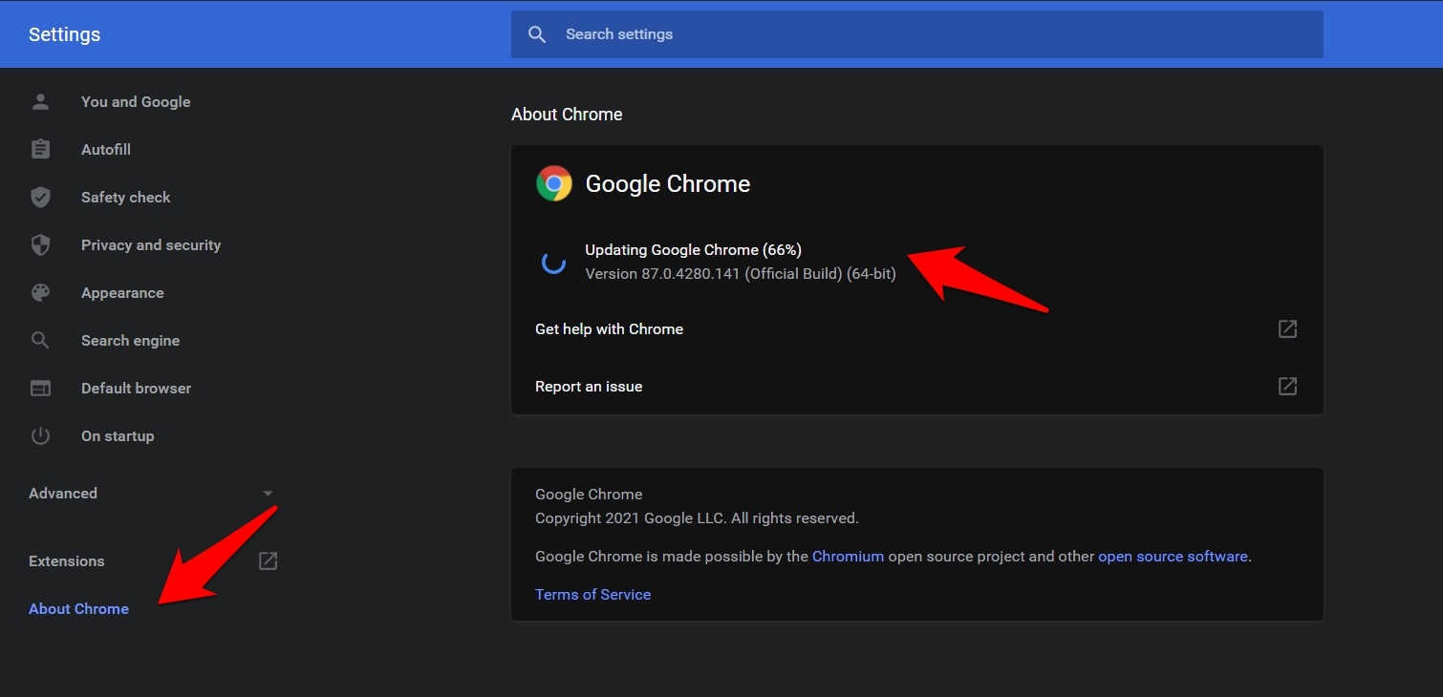Viewport: 1443px width, 697px height.
Task: Open Extensions via its external link icon
Action: click(x=268, y=560)
